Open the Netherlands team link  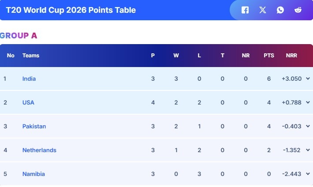[x=39, y=150]
